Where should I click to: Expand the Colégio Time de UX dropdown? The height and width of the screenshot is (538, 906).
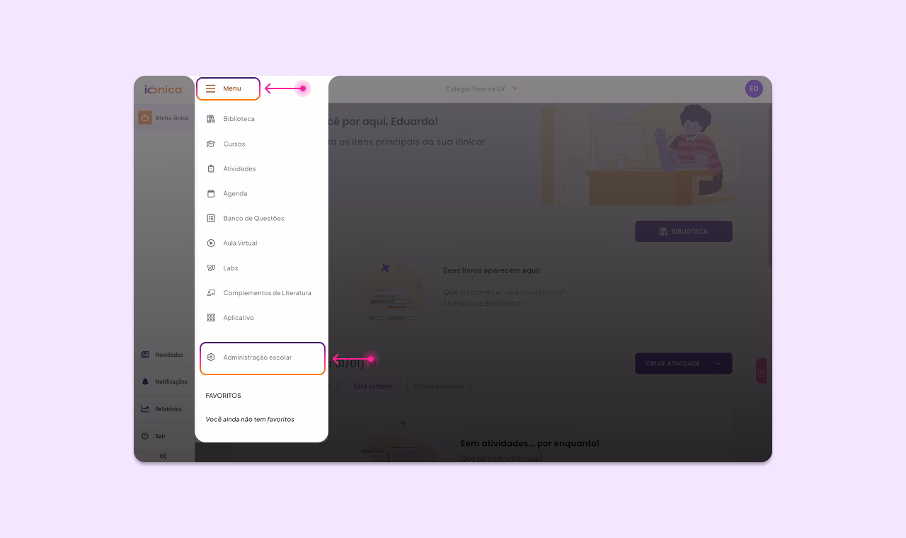[x=515, y=88]
